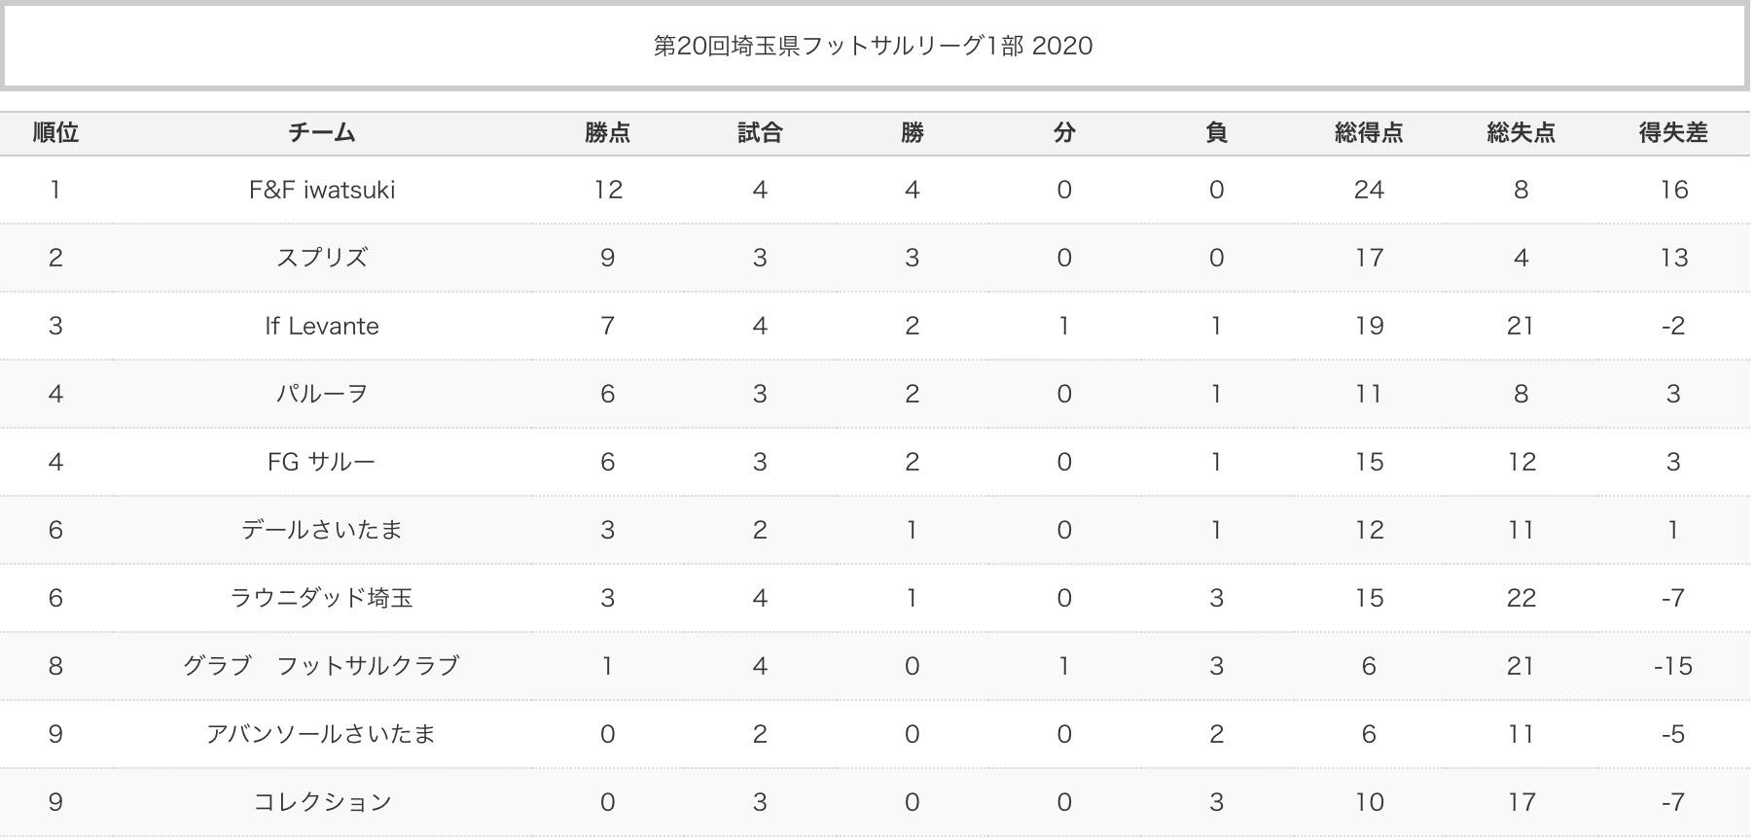Select the アバンソールさいたま team
1755x840 pixels.
pyautogui.click(x=322, y=734)
